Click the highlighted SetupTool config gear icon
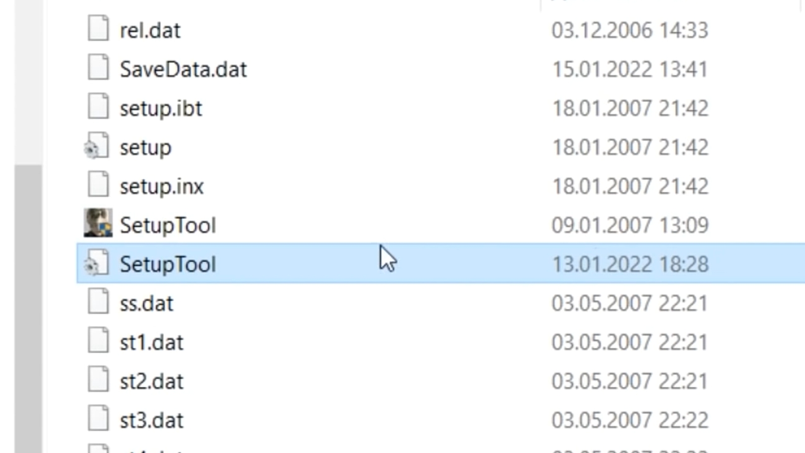805x453 pixels. [97, 263]
